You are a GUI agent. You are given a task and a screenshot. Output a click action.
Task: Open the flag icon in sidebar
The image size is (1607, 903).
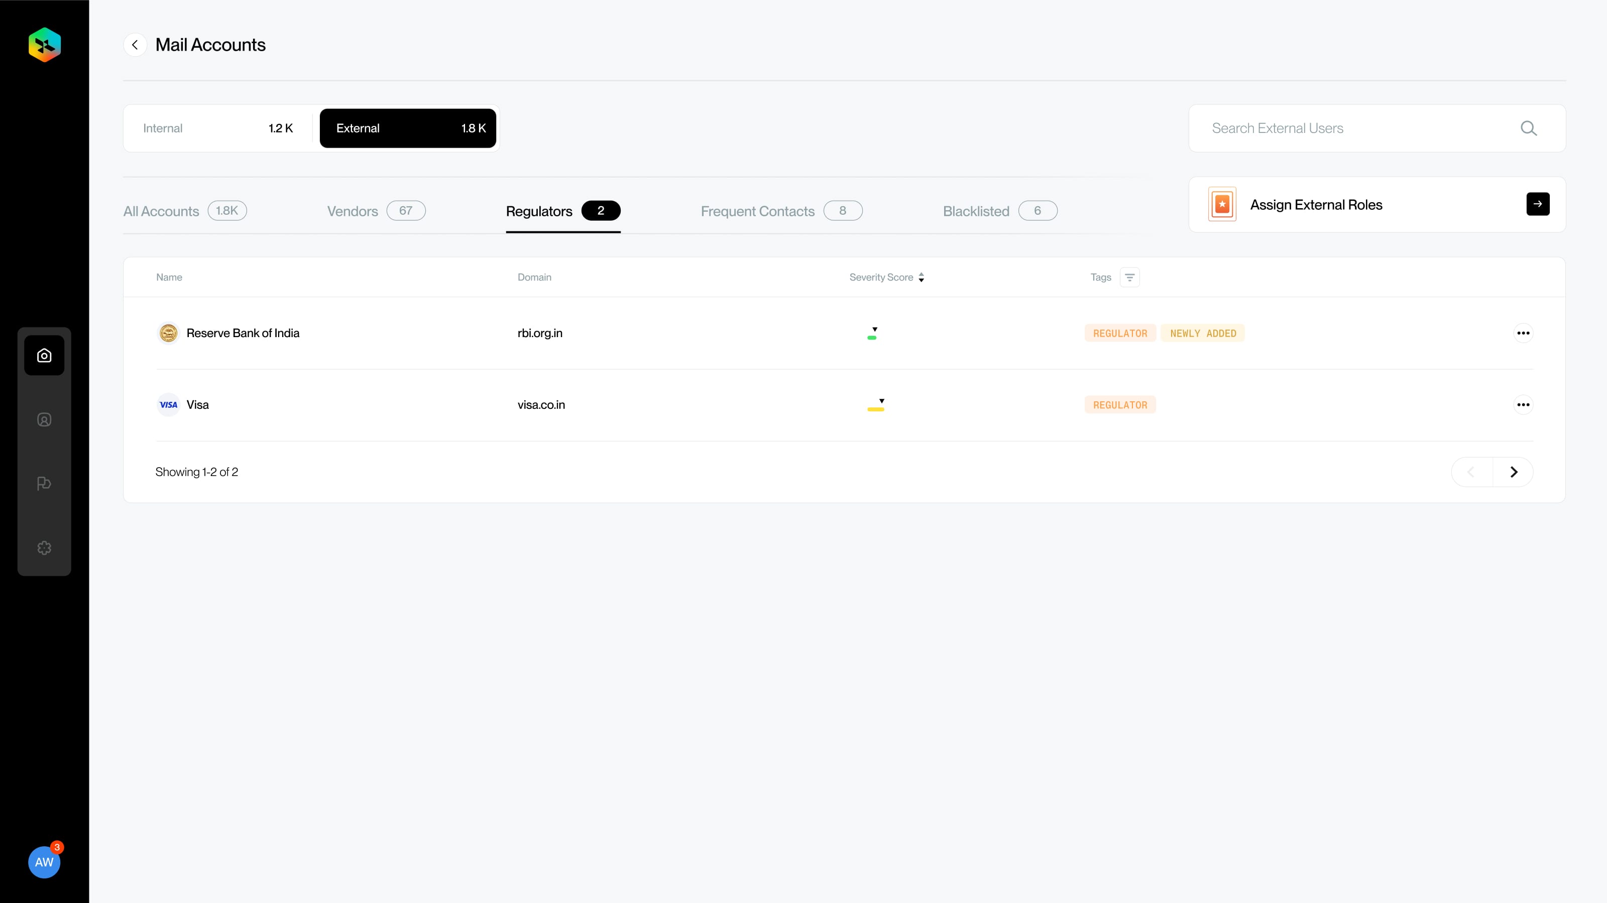[44, 484]
